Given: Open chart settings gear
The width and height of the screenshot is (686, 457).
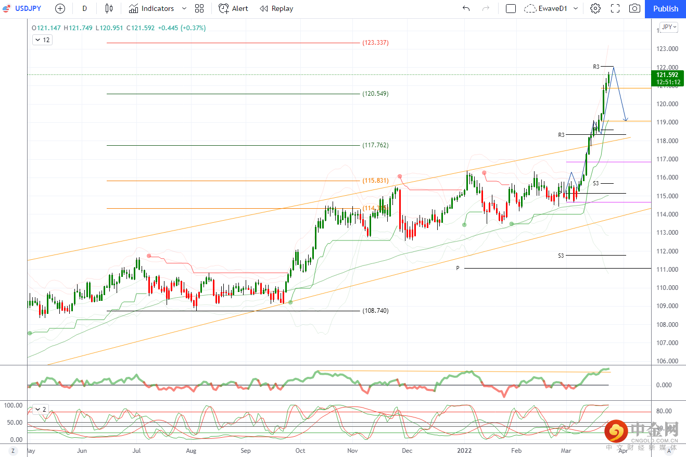Looking at the screenshot, I should (x=595, y=8).
